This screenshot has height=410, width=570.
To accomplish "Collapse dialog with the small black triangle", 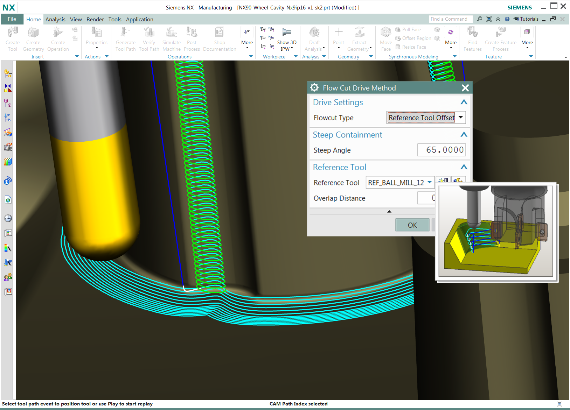I will (x=389, y=211).
